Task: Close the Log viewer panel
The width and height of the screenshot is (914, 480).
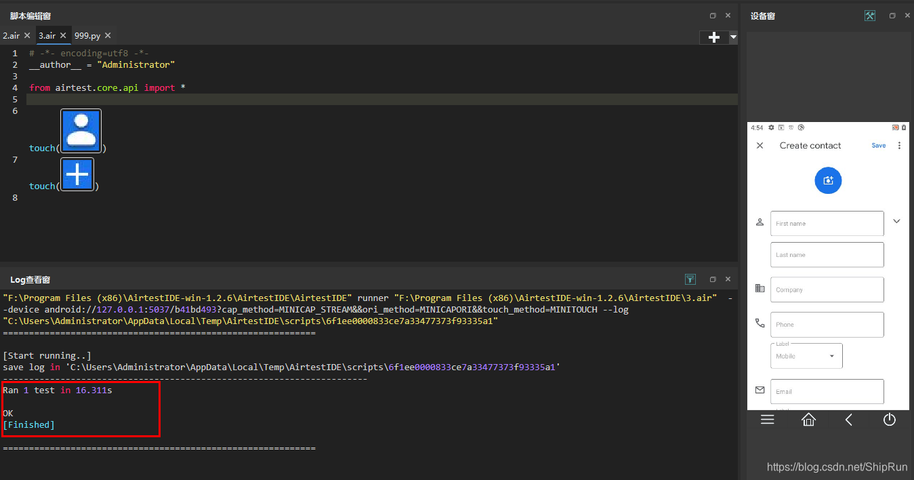Action: click(x=728, y=279)
